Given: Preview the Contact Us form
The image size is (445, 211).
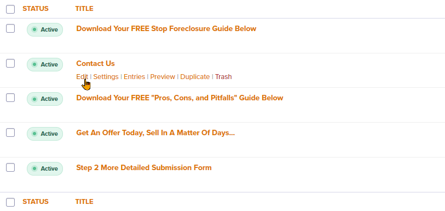Looking at the screenshot, I should pos(163,77).
